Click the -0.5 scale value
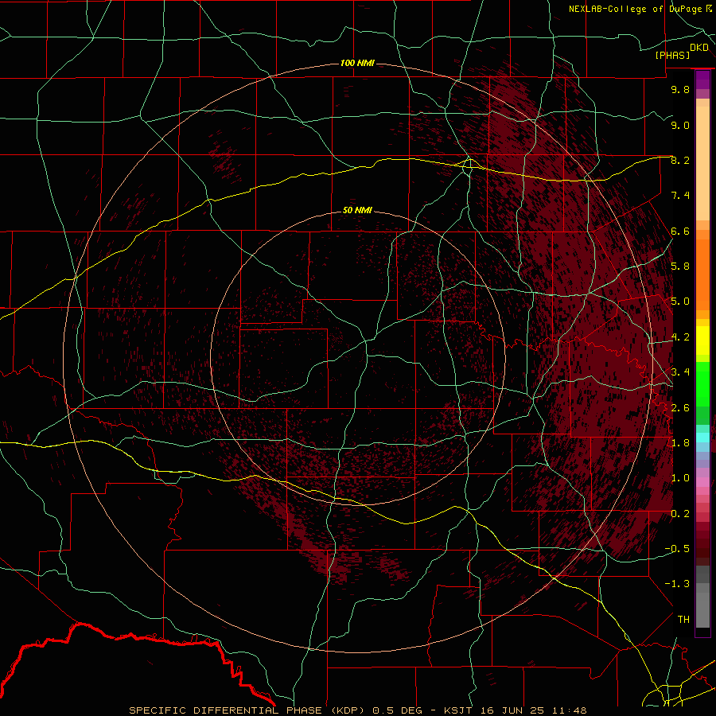The image size is (716, 716). click(677, 548)
